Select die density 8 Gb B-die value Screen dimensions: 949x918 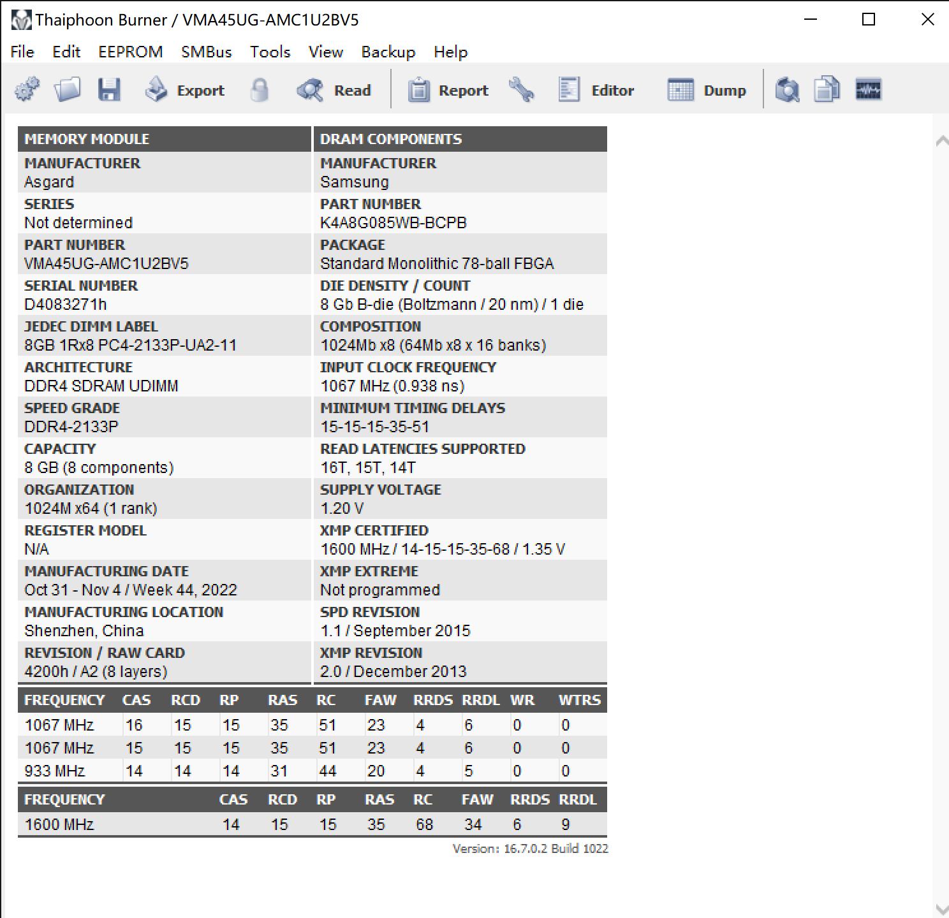coord(452,304)
